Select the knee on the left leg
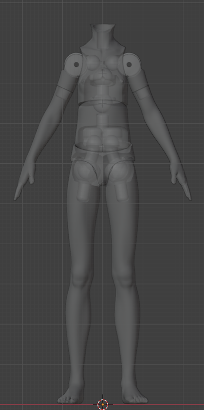Image resolution: width=204 pixels, height=410 pixels. click(x=81, y=277)
